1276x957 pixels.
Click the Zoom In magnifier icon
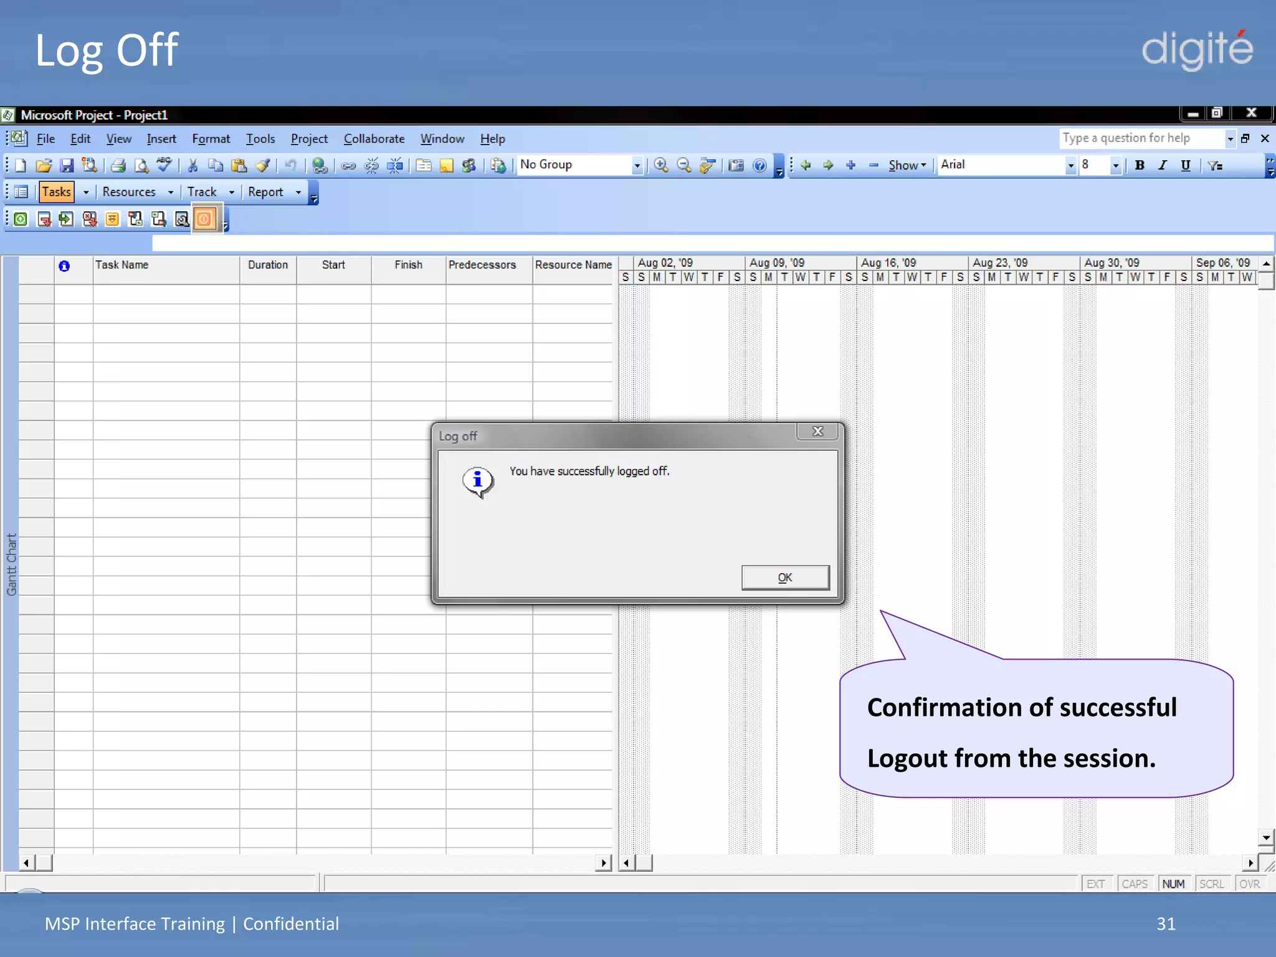click(661, 166)
